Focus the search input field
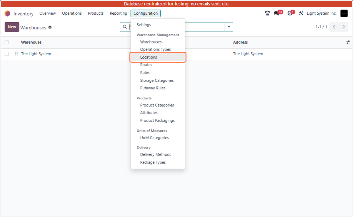Screen dimensions: 353x217 [x=176, y=27]
